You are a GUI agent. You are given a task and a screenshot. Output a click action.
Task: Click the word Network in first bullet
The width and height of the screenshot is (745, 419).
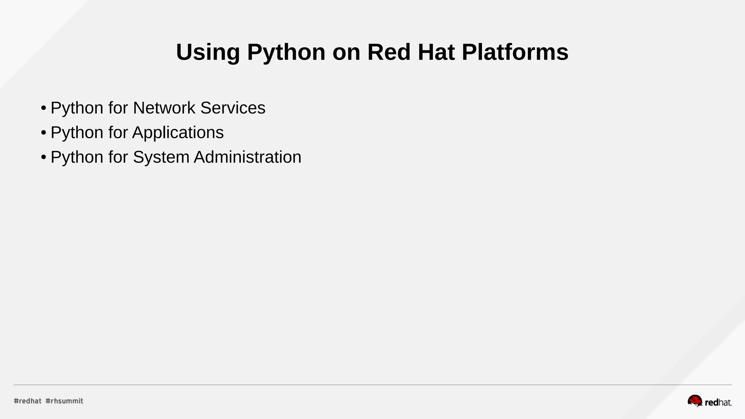point(164,108)
